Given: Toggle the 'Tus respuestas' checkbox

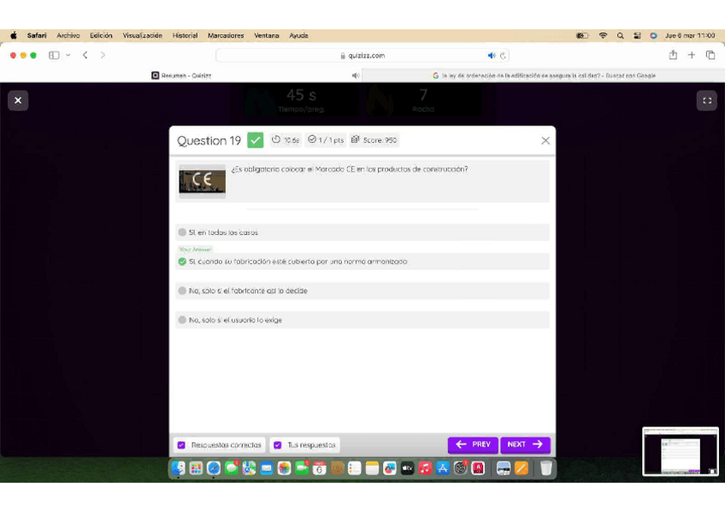Looking at the screenshot, I should pos(278,445).
